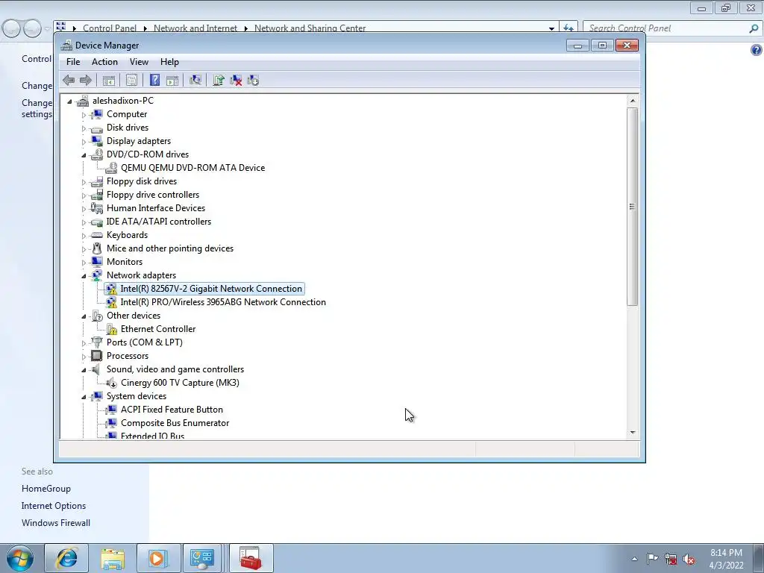The height and width of the screenshot is (573, 764).
Task: Click the blue Help question mark icon
Action: pos(154,80)
